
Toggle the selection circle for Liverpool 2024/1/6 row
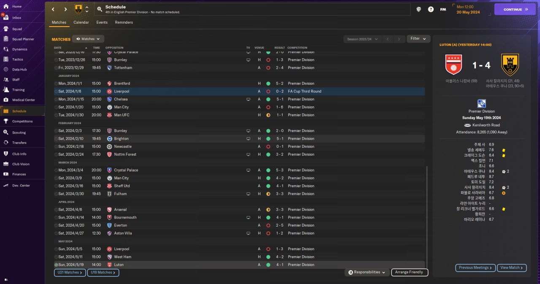(56, 91)
